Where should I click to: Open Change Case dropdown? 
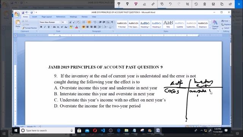coord(66,27)
